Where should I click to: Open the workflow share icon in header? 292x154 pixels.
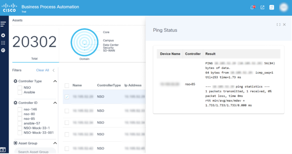click(271, 7)
